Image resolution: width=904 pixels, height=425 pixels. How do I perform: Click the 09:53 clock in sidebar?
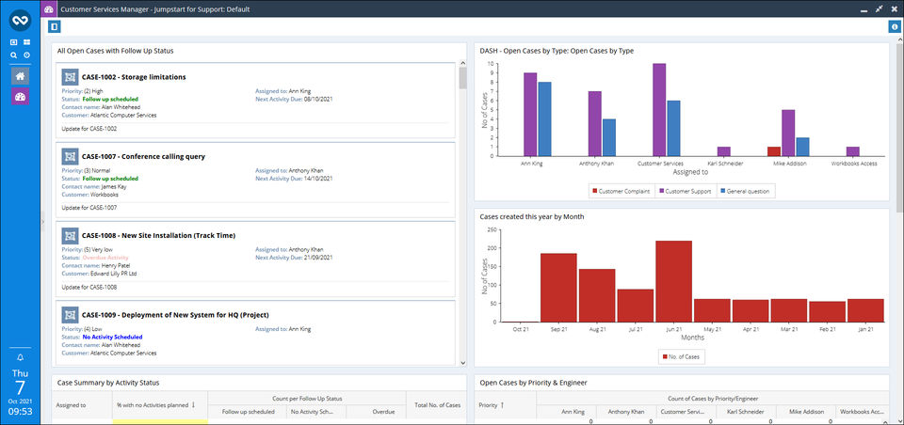pyautogui.click(x=20, y=411)
